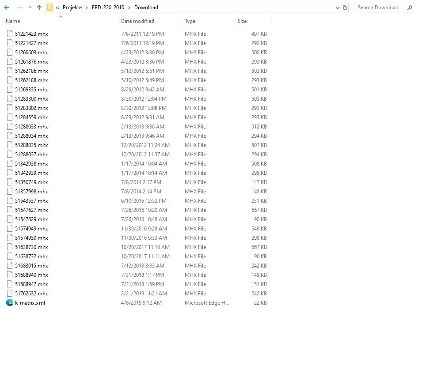Select file icon of 51283302.mhx

tap(10, 108)
